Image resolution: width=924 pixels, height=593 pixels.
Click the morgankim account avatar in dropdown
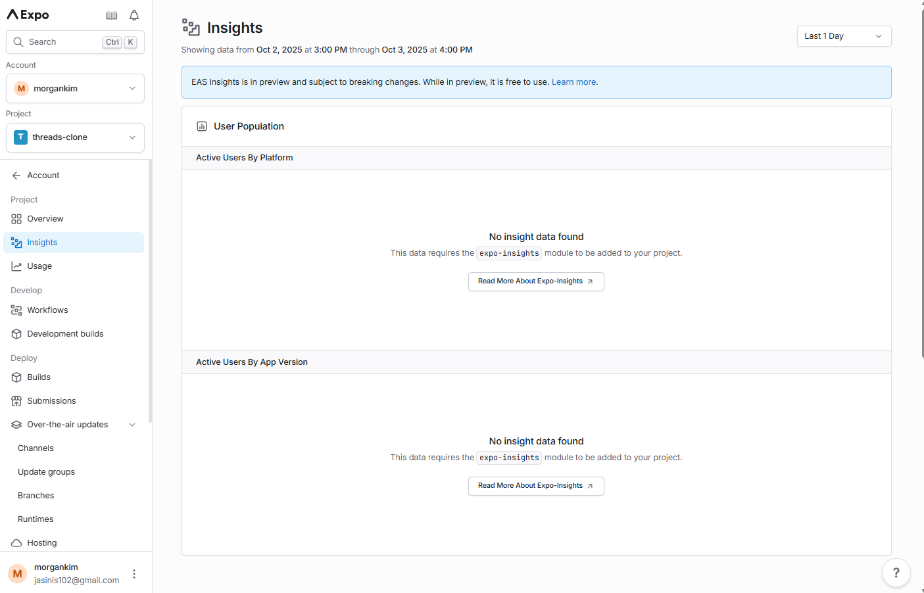[22, 89]
